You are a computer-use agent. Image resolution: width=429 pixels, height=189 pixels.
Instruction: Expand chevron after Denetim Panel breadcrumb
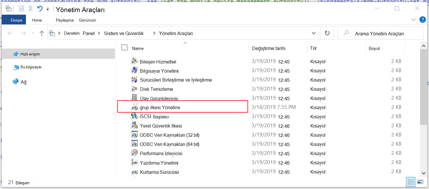(99, 33)
